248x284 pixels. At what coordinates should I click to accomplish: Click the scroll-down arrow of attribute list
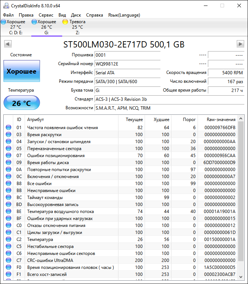(241, 277)
